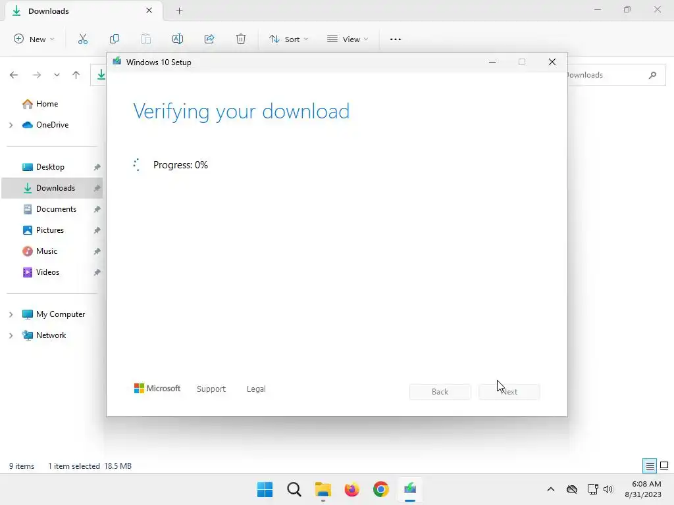Select Network in the navigation pane
This screenshot has height=505, width=674.
coord(51,335)
